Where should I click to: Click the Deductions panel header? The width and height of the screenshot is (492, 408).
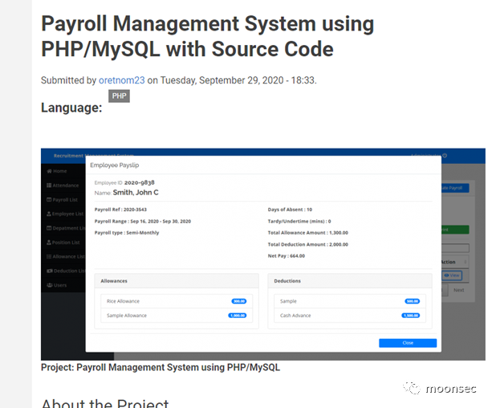point(350,281)
